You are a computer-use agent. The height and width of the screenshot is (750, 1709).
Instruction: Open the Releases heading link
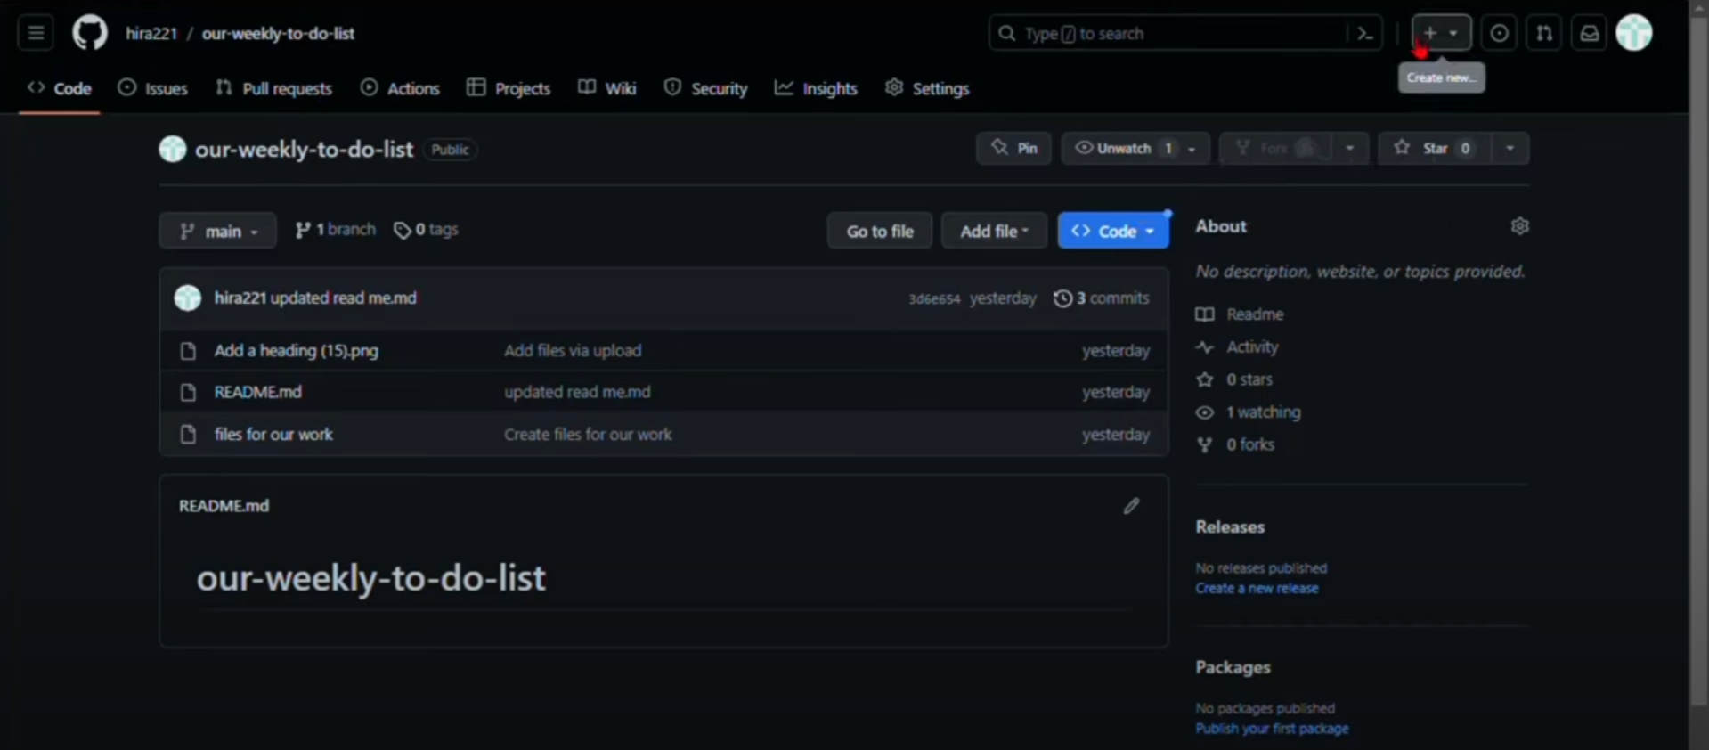pos(1230,527)
